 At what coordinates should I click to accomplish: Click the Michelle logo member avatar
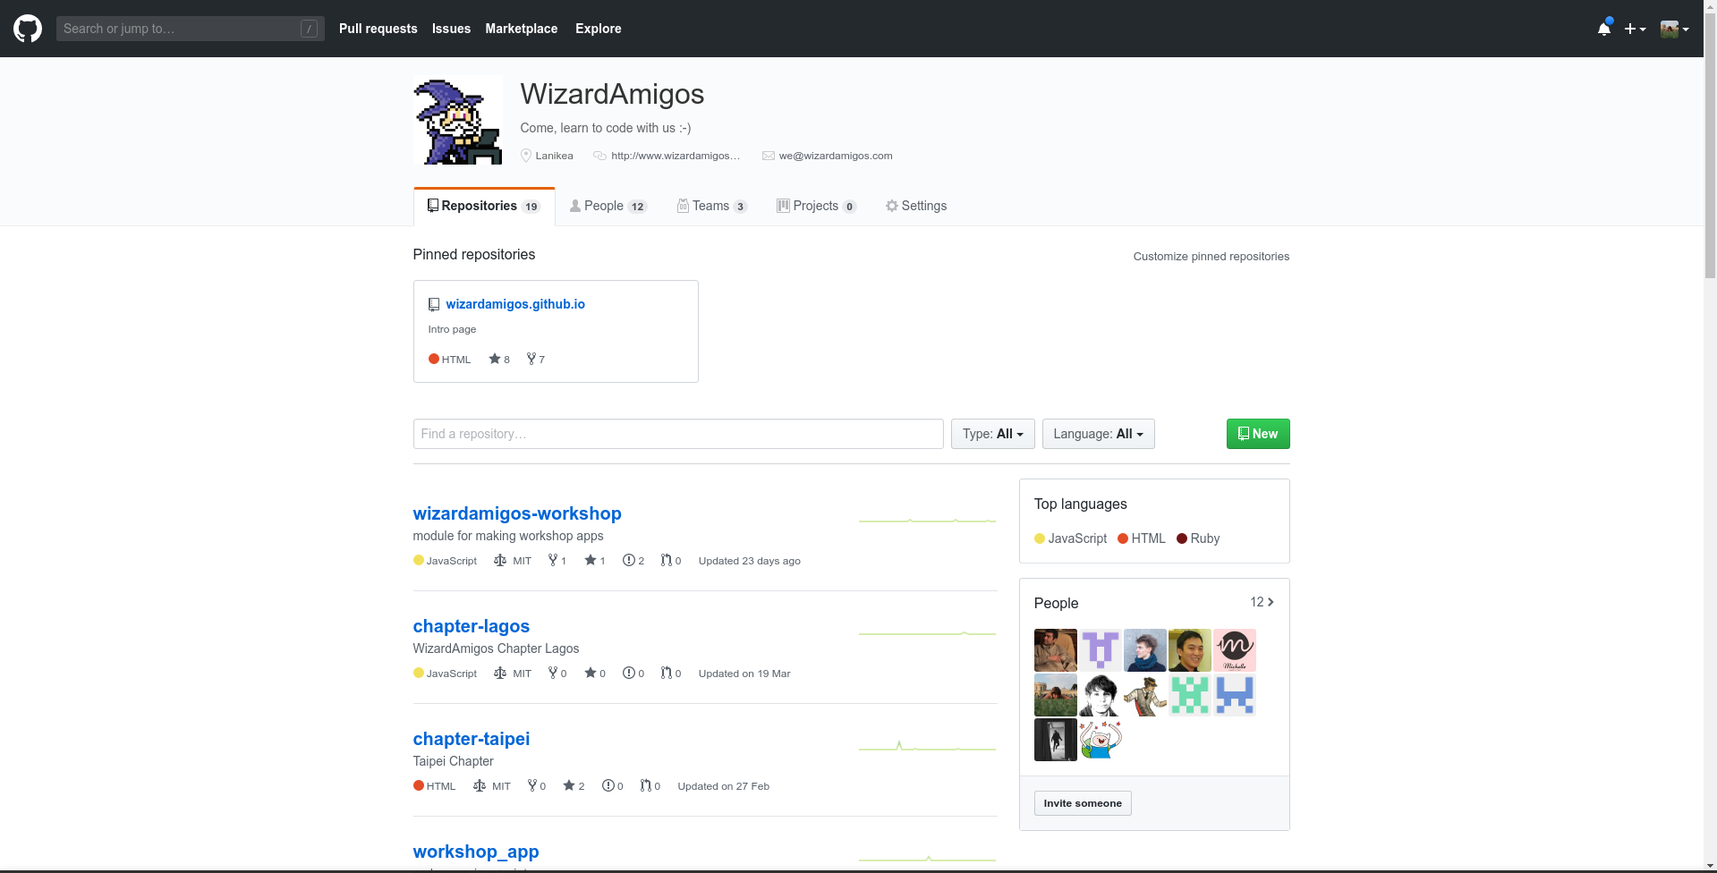coord(1235,650)
